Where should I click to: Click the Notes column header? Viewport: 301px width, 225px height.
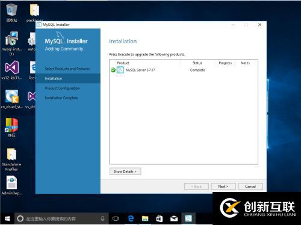245,63
